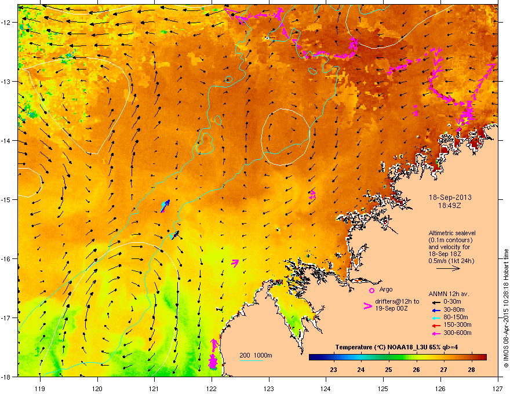Click the magenta drifter marker near 15S 123.8E
The image size is (510, 394).
pos(312,195)
